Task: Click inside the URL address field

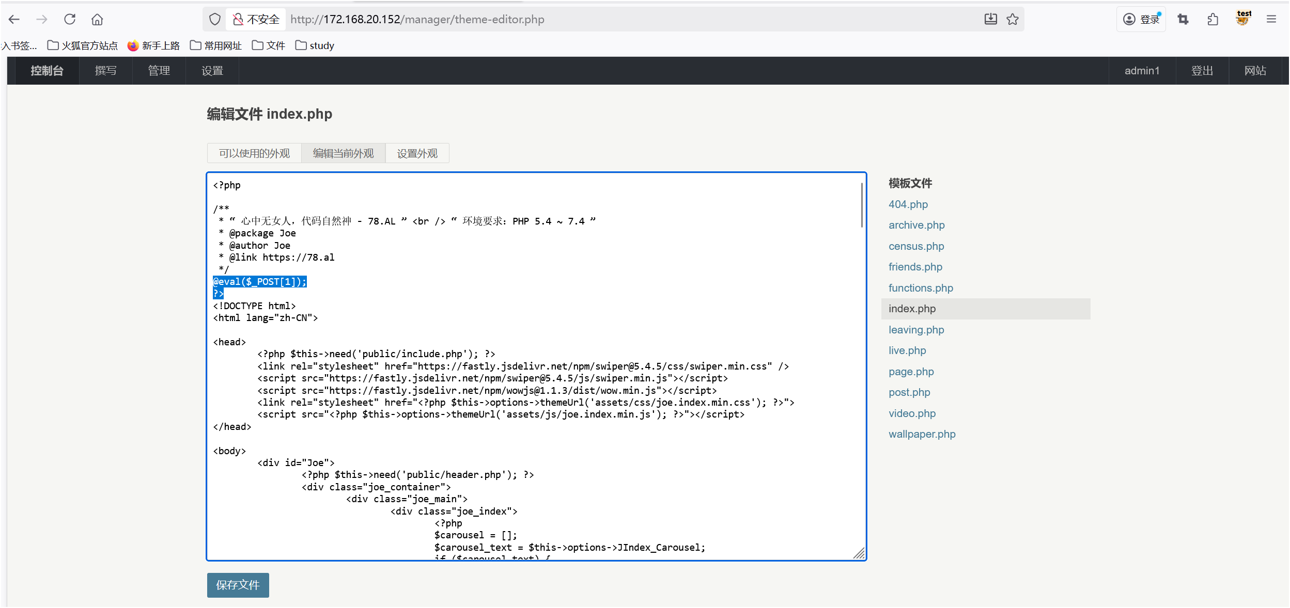Action: 568,20
